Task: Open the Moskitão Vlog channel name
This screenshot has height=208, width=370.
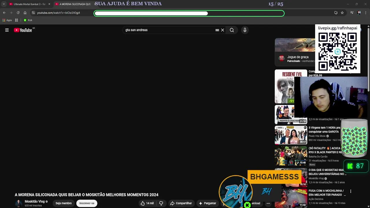Action: point(35,202)
